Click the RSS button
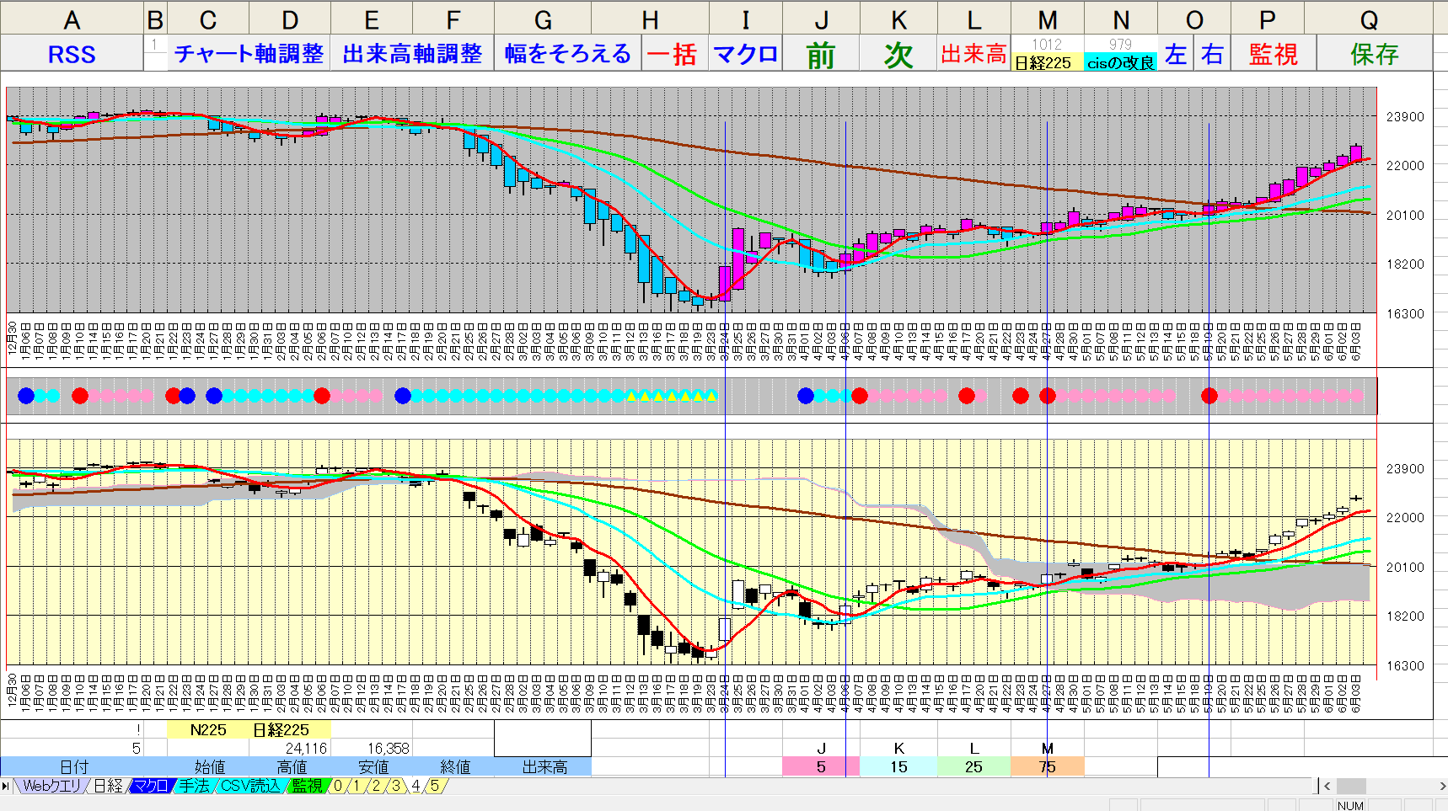1448x811 pixels. [72, 54]
